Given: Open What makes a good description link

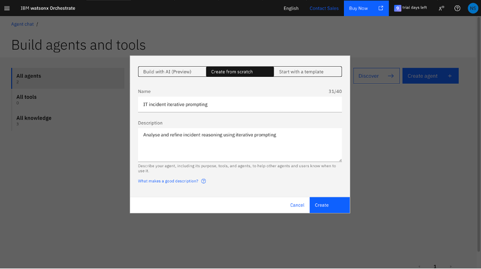Looking at the screenshot, I should (168, 181).
